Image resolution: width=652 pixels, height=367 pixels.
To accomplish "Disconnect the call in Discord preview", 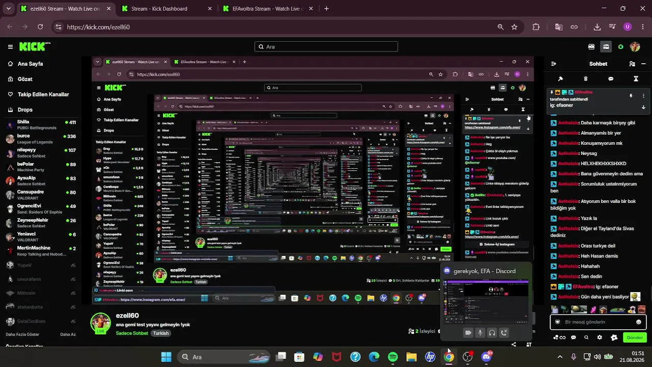I will point(504,333).
